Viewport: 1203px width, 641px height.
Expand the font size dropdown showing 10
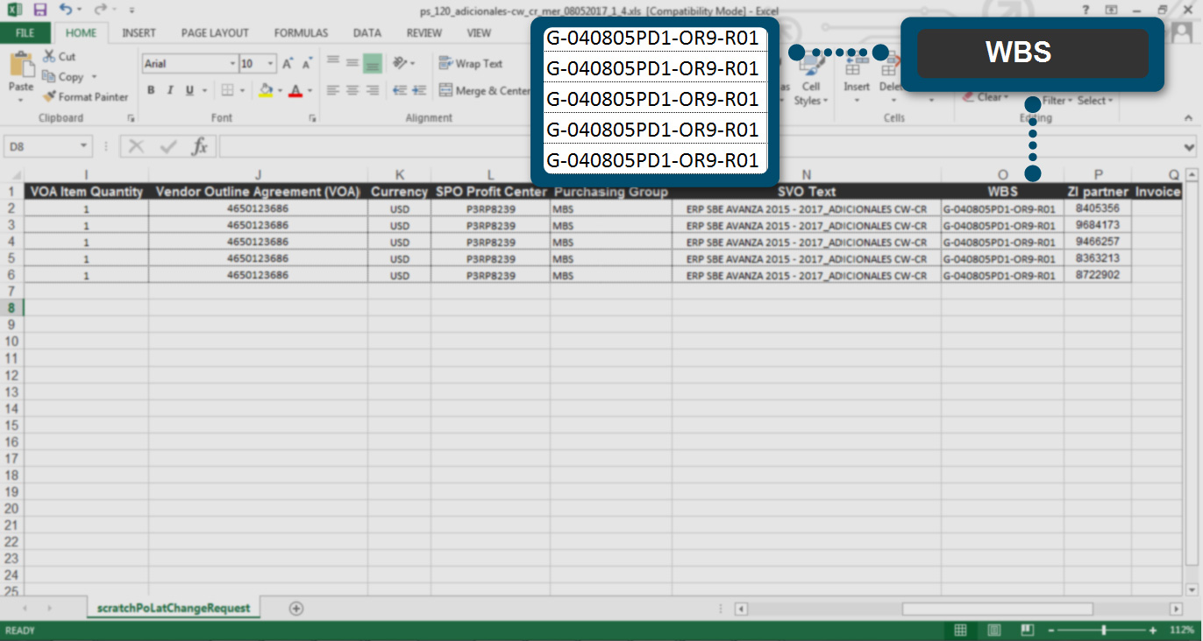coord(270,64)
